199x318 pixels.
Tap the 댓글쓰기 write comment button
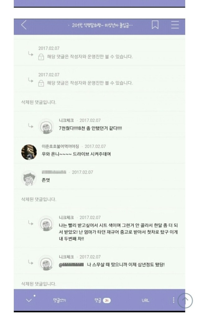[x=59, y=300]
